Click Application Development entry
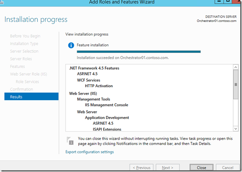 [107, 117]
